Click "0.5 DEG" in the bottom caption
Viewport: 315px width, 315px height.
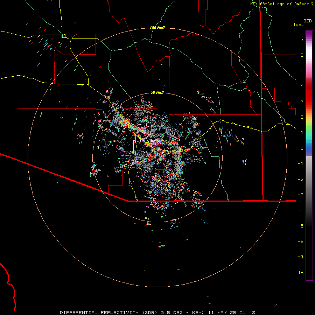click(x=171, y=313)
